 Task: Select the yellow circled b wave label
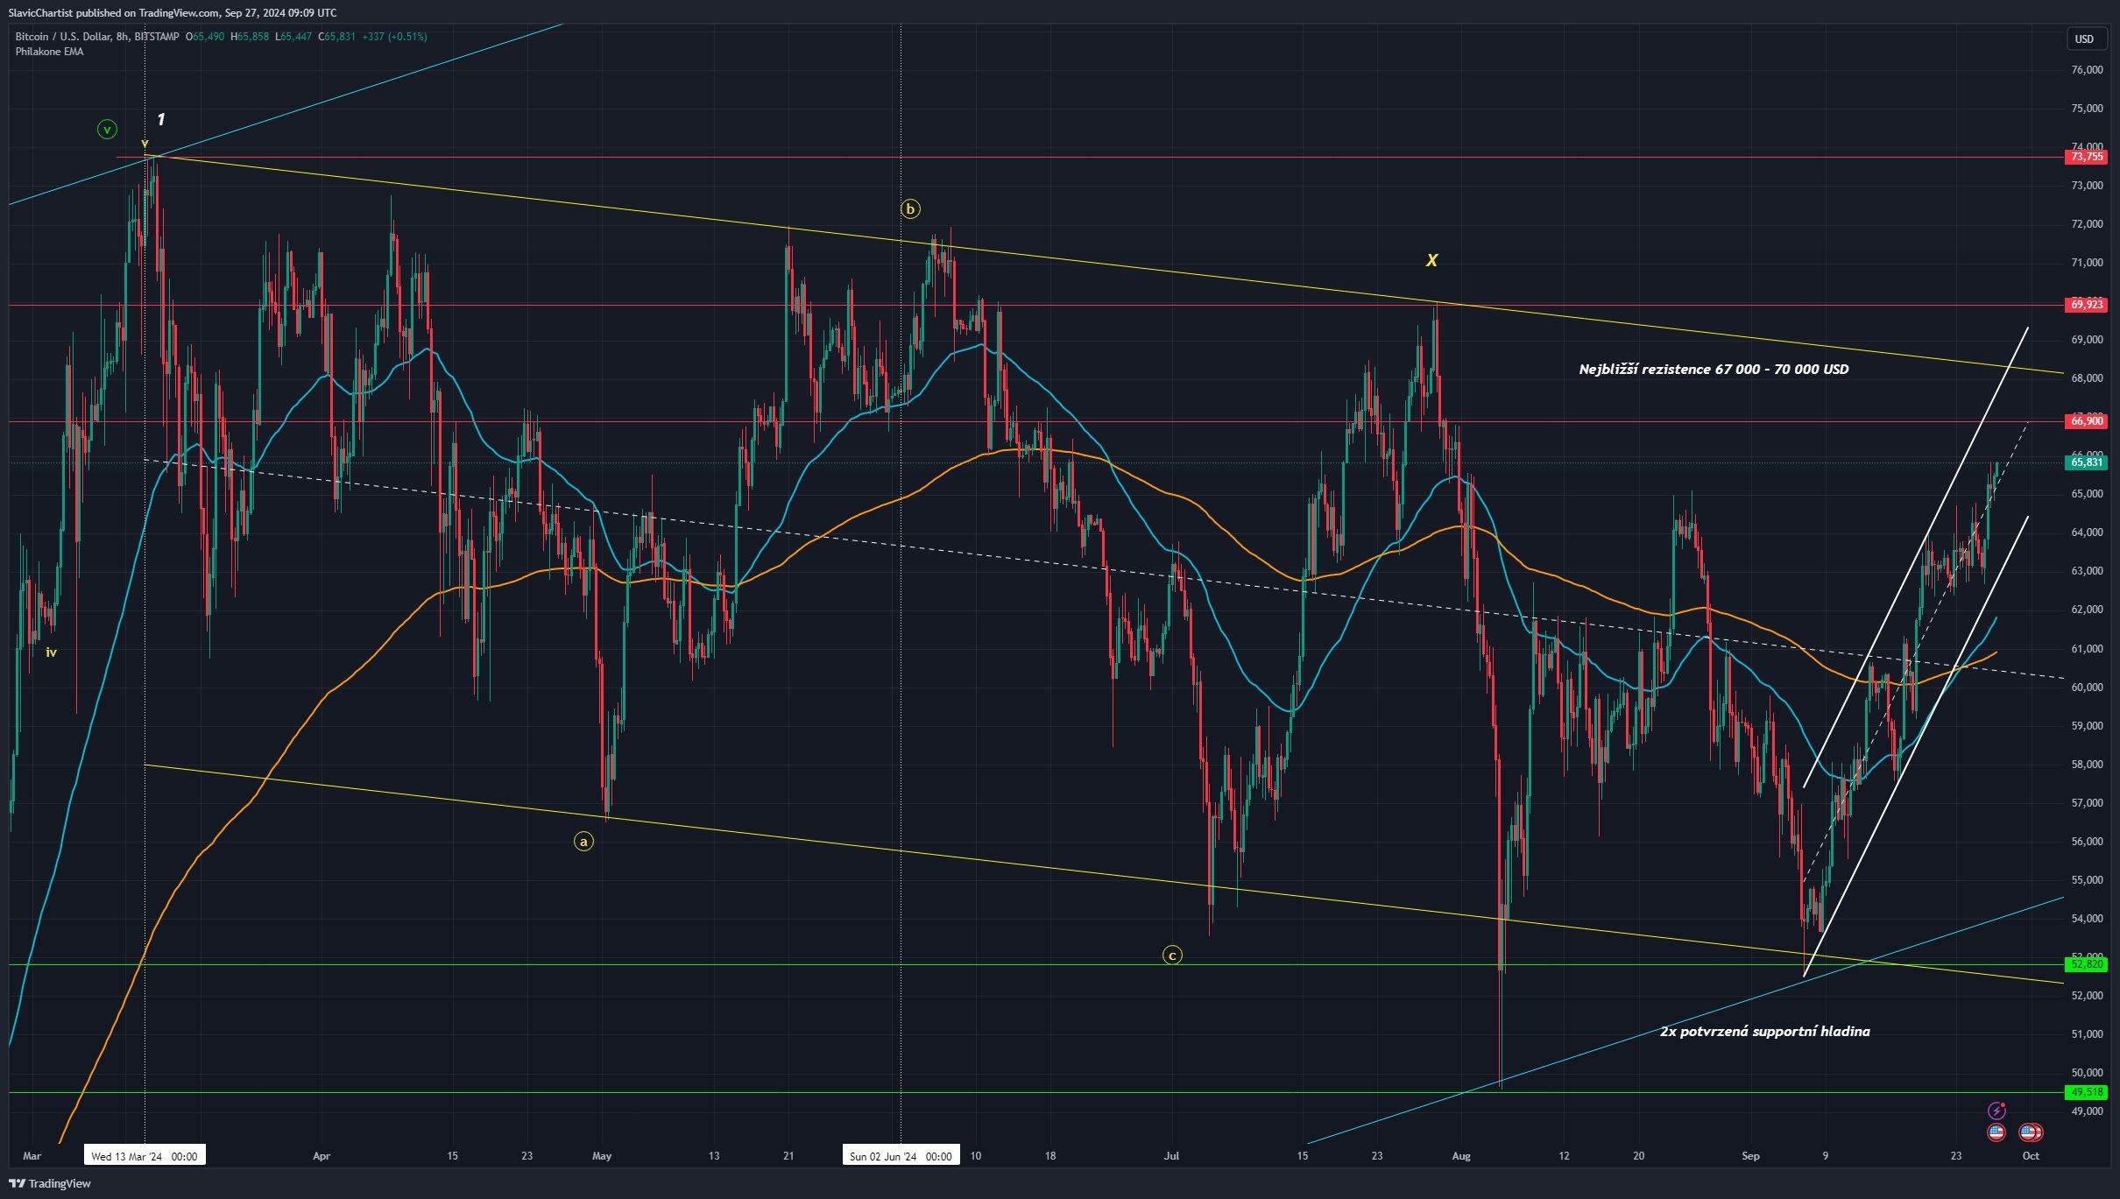click(x=910, y=208)
